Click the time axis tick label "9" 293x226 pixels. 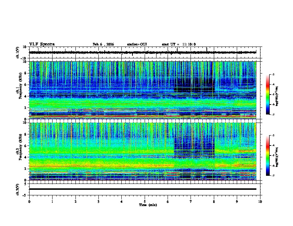coord(237,202)
